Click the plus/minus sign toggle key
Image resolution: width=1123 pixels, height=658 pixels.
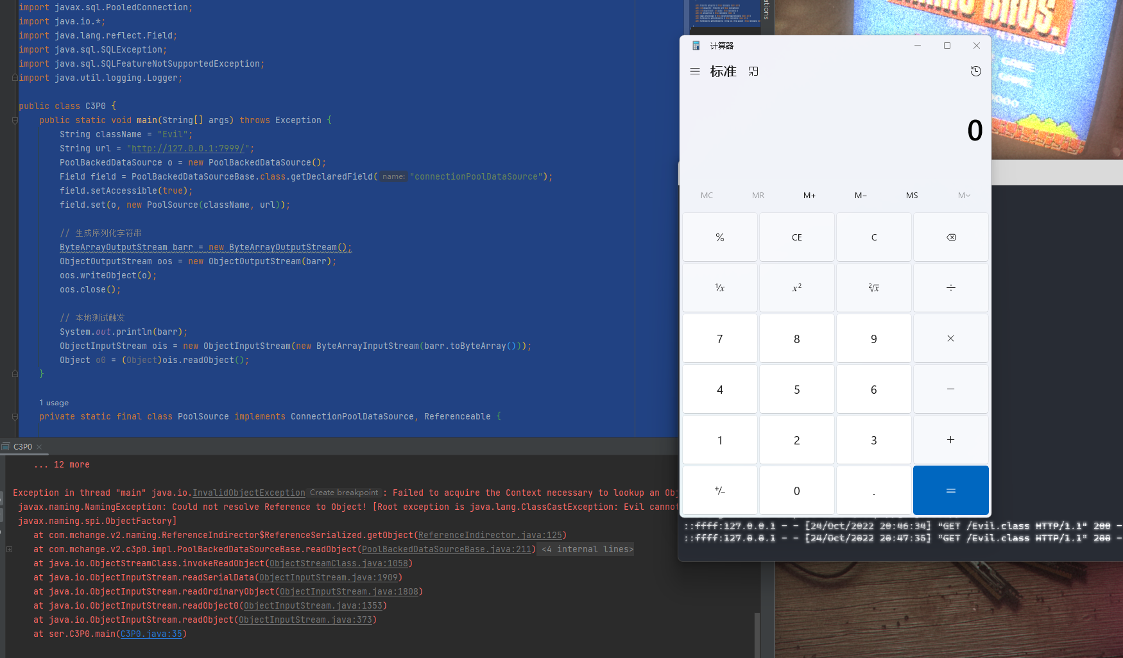coord(720,491)
